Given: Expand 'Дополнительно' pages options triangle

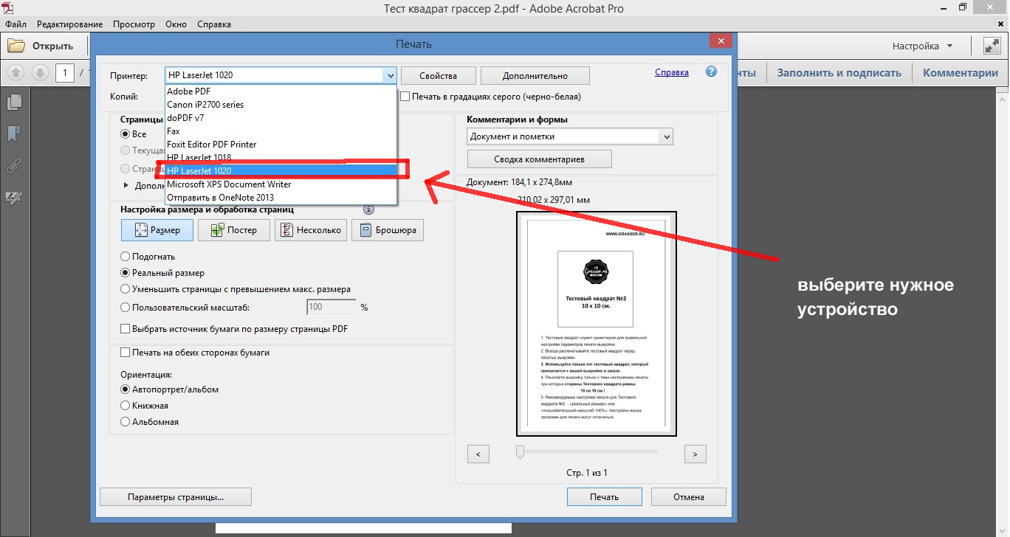Looking at the screenshot, I should (x=126, y=185).
